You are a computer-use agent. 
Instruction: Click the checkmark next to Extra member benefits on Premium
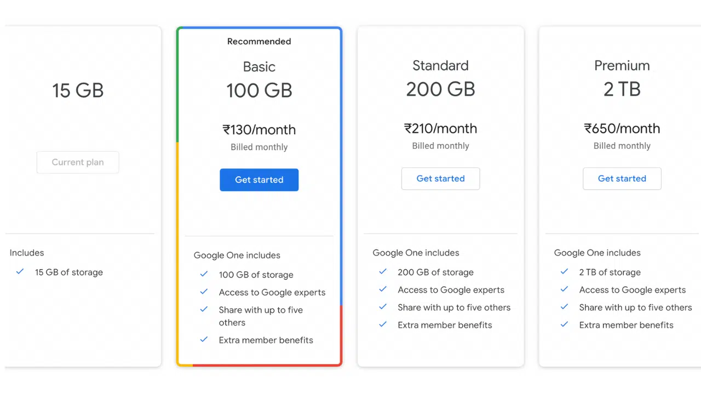(564, 325)
